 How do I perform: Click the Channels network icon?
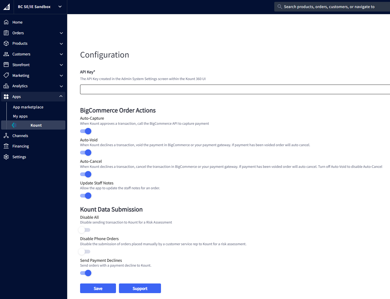point(6,136)
